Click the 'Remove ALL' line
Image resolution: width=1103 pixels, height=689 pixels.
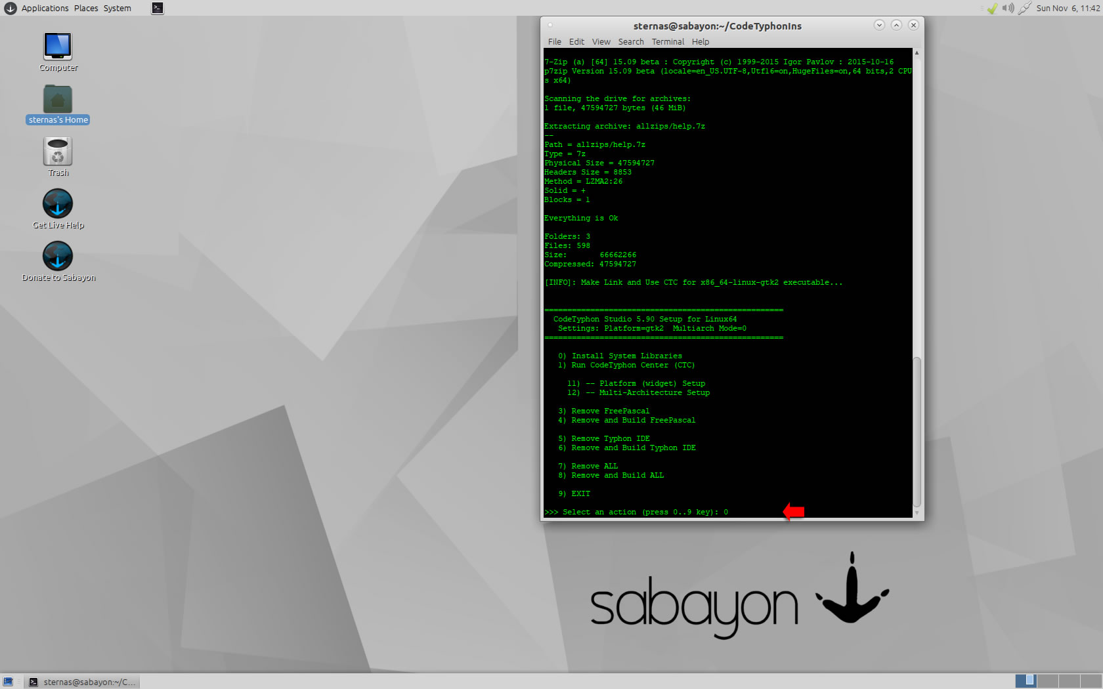588,466
